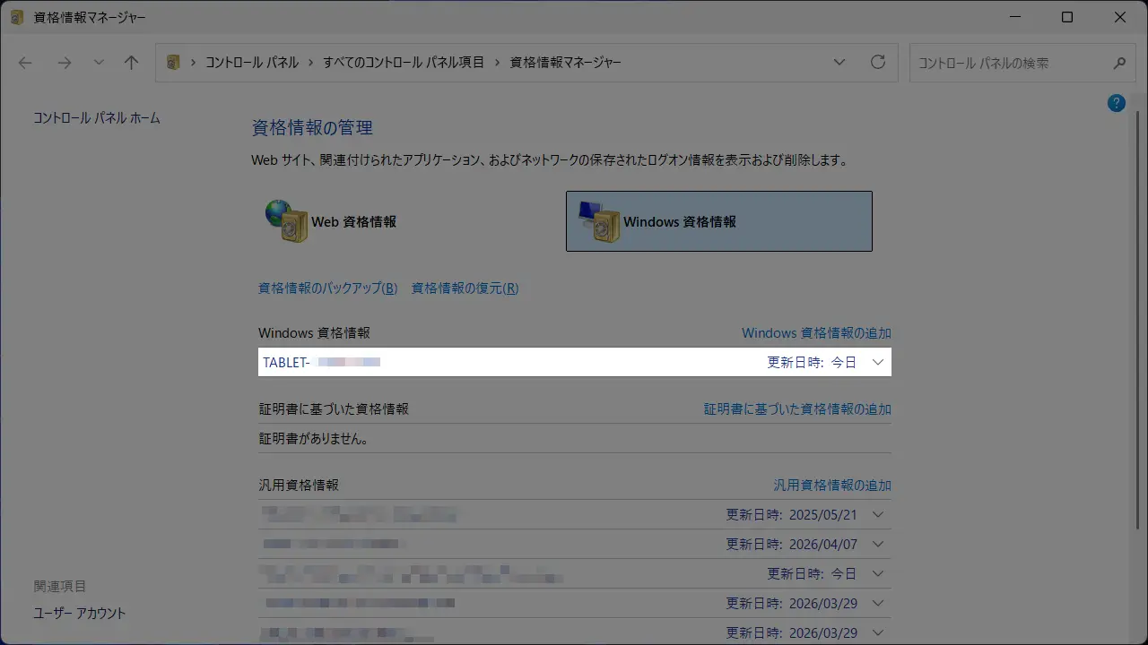Click the コントロール パネルの検索 search field
This screenshot has width=1148, height=645.
pos(1009,64)
